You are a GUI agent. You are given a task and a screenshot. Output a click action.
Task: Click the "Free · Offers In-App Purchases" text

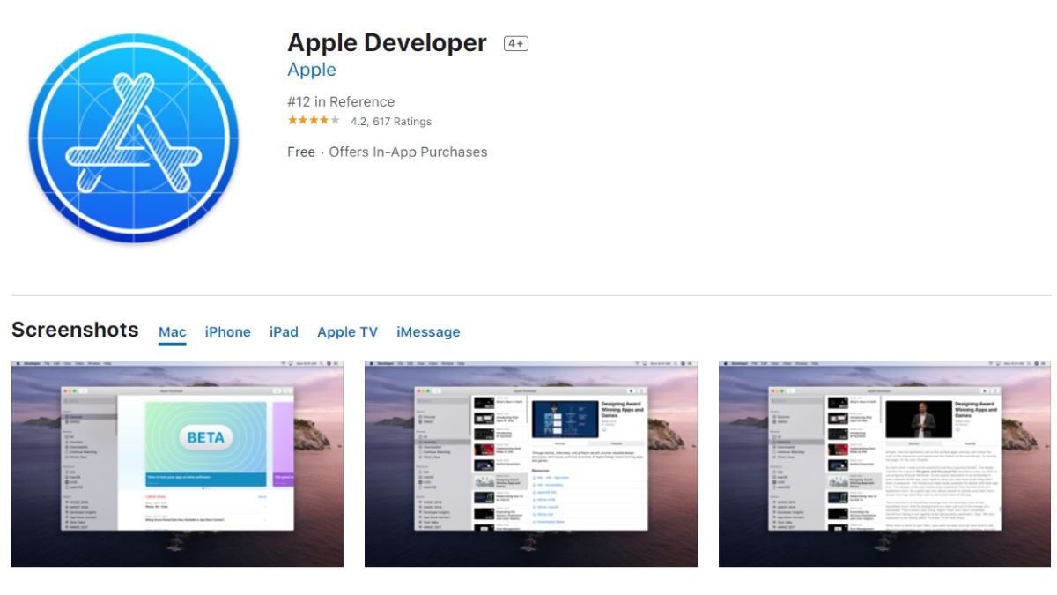(387, 152)
